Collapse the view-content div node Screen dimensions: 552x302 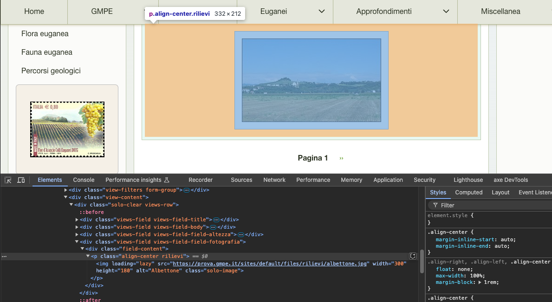coord(66,198)
